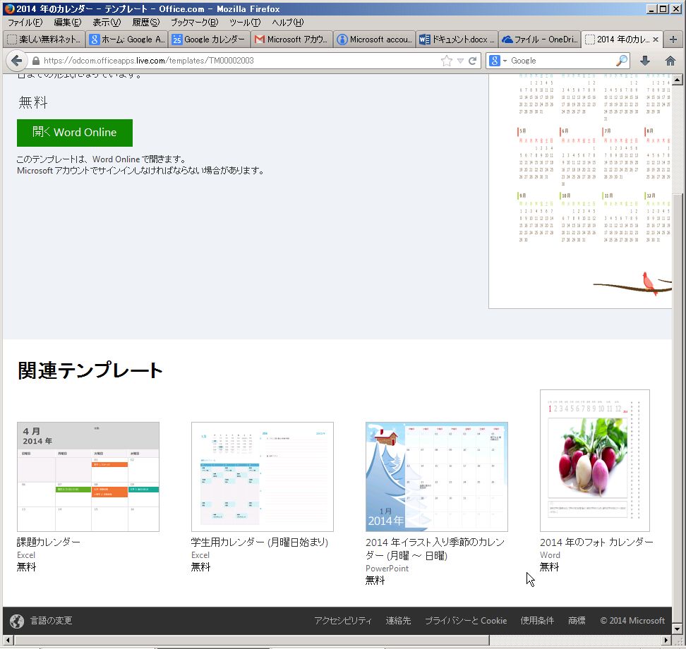Open 学生用カレンダー template thumbnail
The height and width of the screenshot is (649, 686).
pyautogui.click(x=263, y=477)
